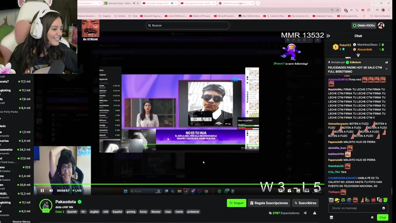Insert the Pepe frog quick emote
The height and width of the screenshot is (223, 396).
click(x=343, y=200)
